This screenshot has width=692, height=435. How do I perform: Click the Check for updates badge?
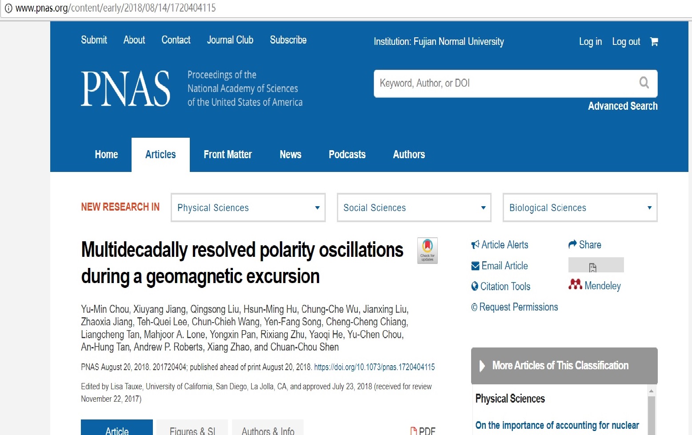[x=427, y=251]
